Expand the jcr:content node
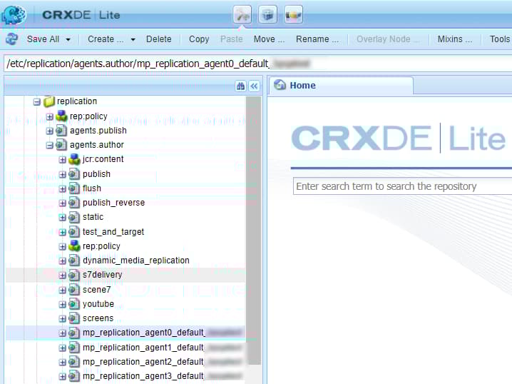The height and width of the screenshot is (384, 512). pos(62,160)
